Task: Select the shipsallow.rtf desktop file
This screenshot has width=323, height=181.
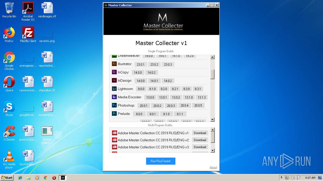Action: pyautogui.click(x=47, y=84)
